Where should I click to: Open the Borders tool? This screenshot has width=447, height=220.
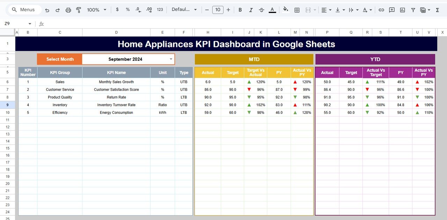click(x=297, y=9)
